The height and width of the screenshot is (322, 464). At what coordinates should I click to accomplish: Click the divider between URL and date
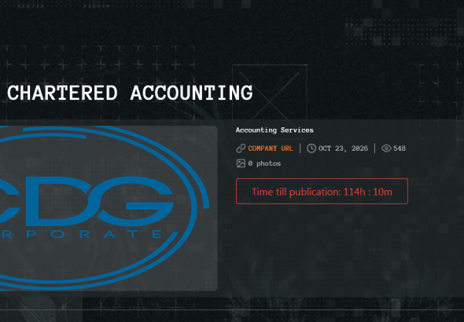pyautogui.click(x=300, y=148)
